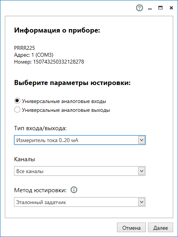Open the Измеритель тока 0..20 мА combo box

tap(80, 140)
